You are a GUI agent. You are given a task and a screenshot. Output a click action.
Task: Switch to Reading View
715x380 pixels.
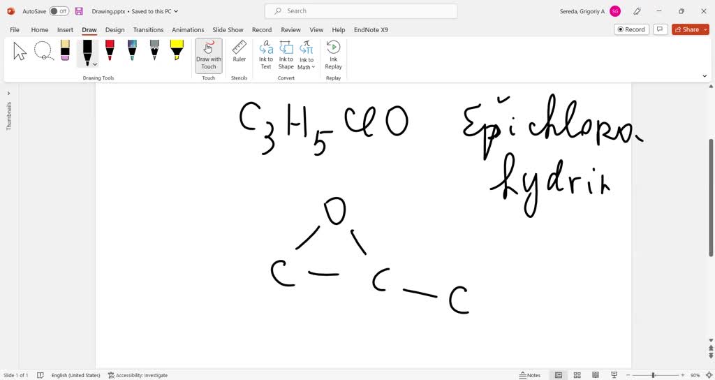(x=596, y=375)
